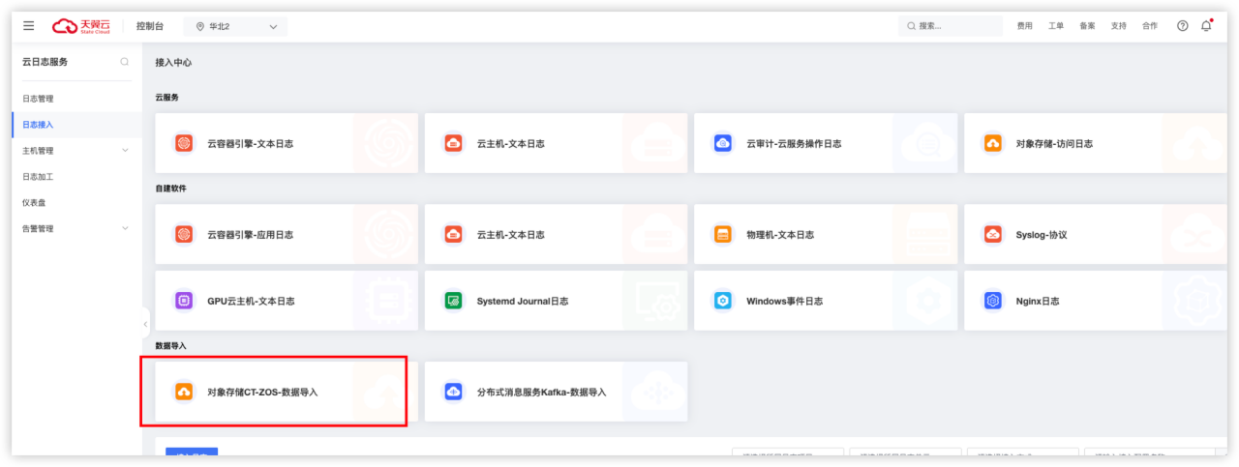Click the 对象存储-访问日志 icon
The height and width of the screenshot is (467, 1239).
(x=992, y=143)
